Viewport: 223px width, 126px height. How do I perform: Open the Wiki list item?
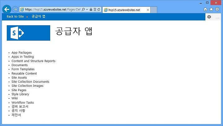coord(15,98)
